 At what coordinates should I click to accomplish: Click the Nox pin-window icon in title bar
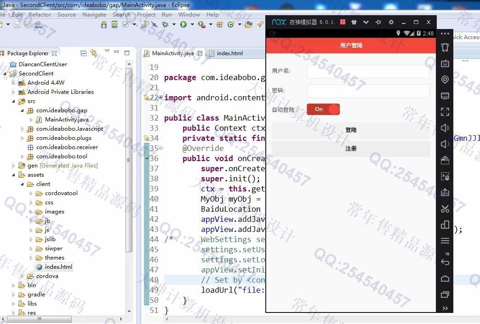pyautogui.click(x=378, y=22)
